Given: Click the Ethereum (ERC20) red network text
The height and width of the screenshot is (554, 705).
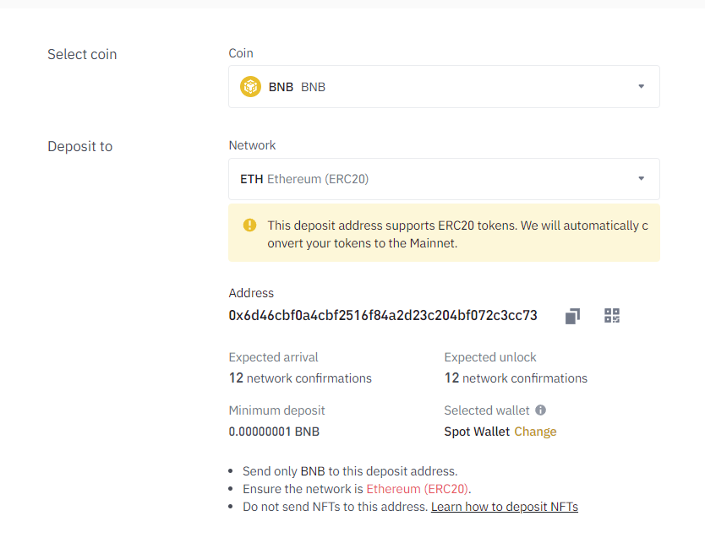Looking at the screenshot, I should 418,489.
